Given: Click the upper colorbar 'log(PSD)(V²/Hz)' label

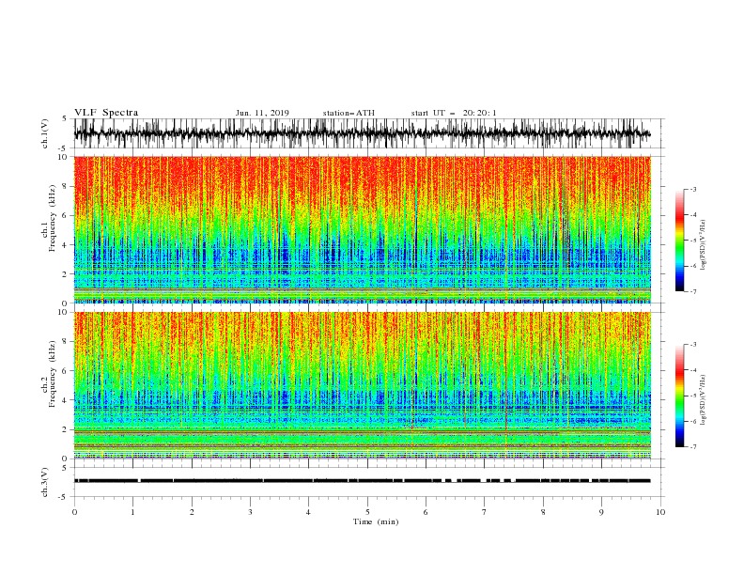Looking at the screenshot, I should click(x=704, y=245).
